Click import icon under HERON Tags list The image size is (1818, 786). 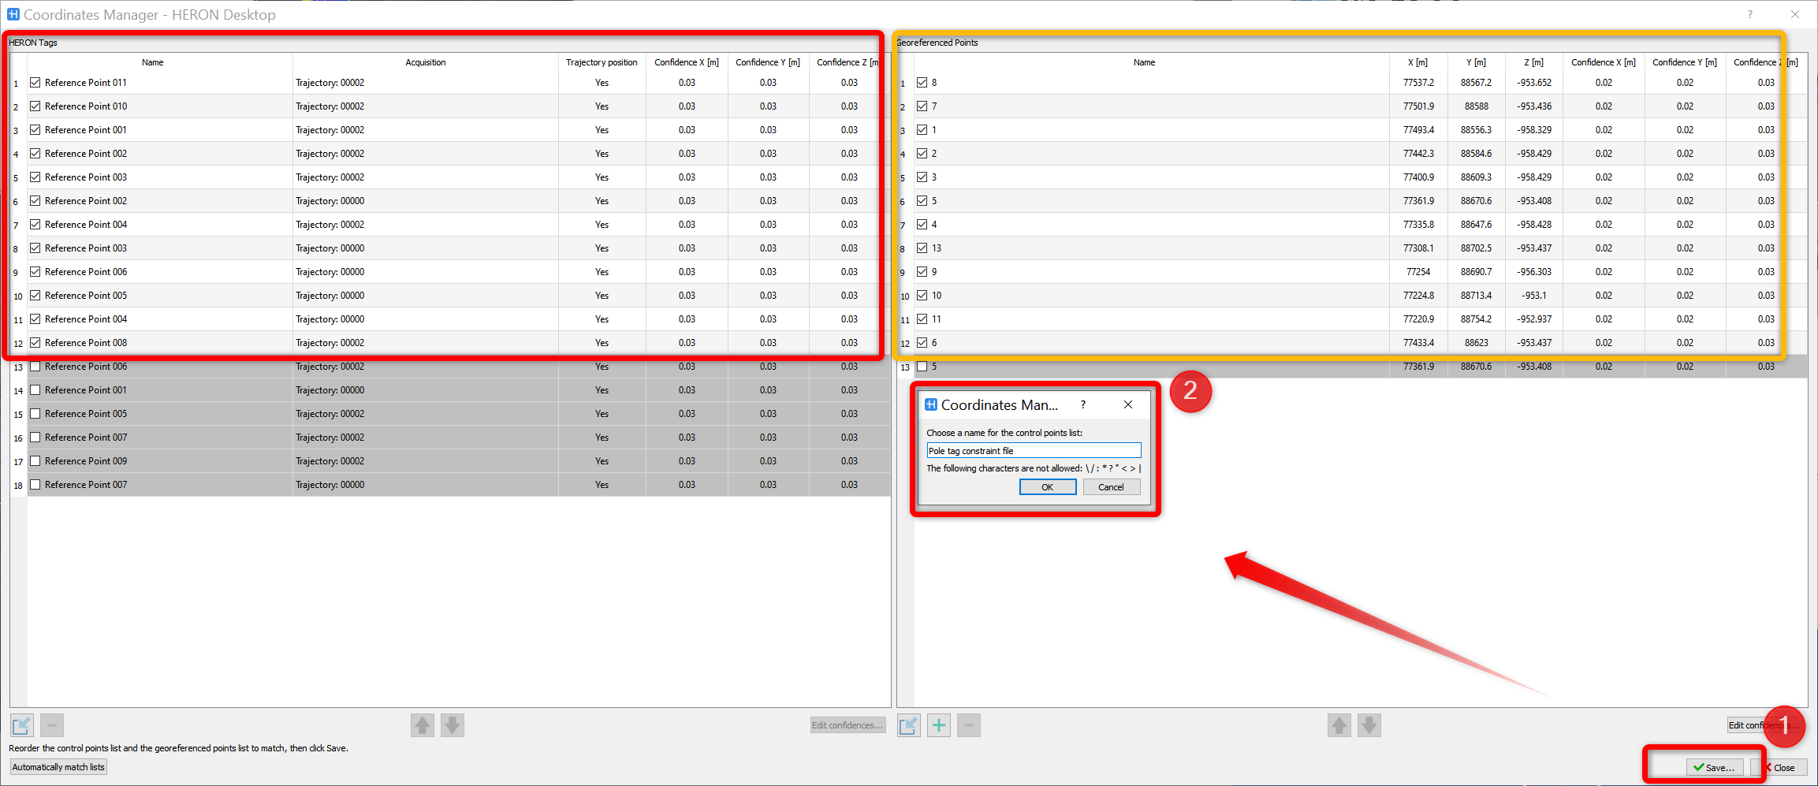22,725
